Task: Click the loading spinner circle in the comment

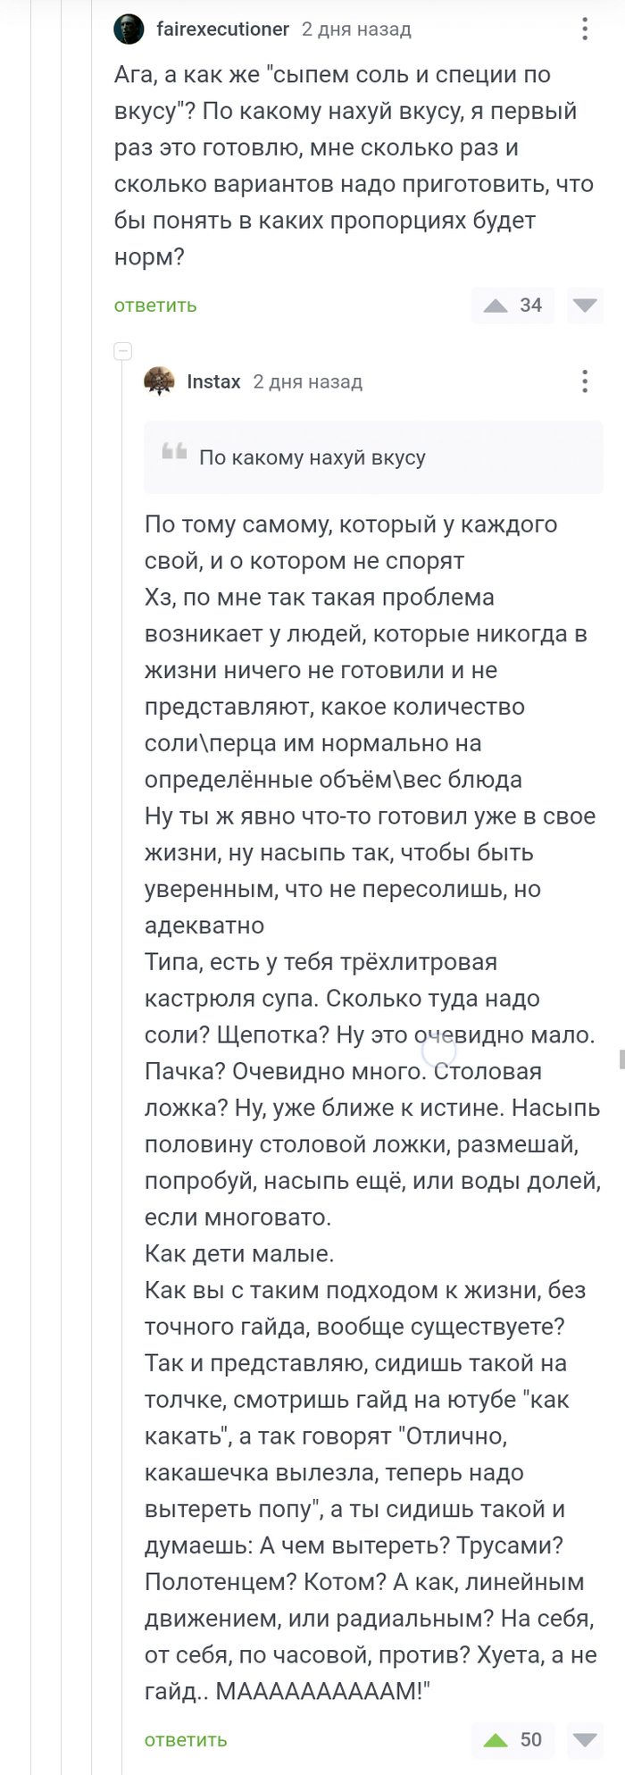Action: (438, 1051)
